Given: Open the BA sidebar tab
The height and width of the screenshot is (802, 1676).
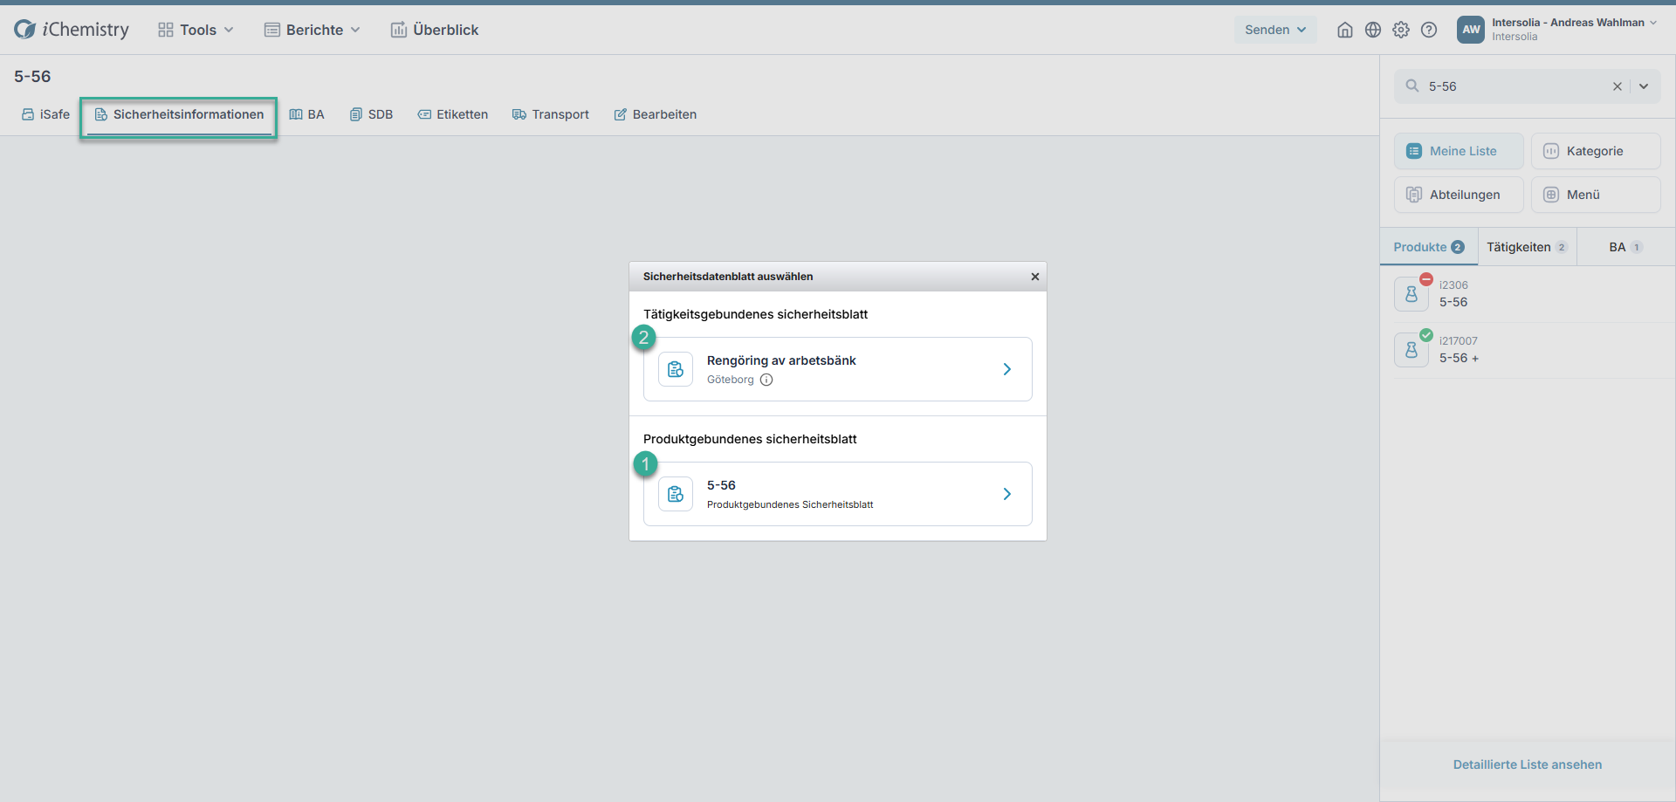Looking at the screenshot, I should (1626, 247).
